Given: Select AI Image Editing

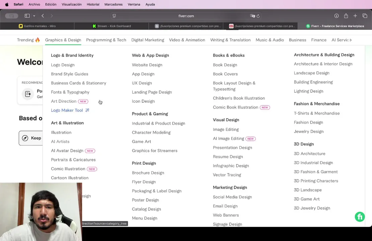Looking at the screenshot, I should tap(228, 138).
